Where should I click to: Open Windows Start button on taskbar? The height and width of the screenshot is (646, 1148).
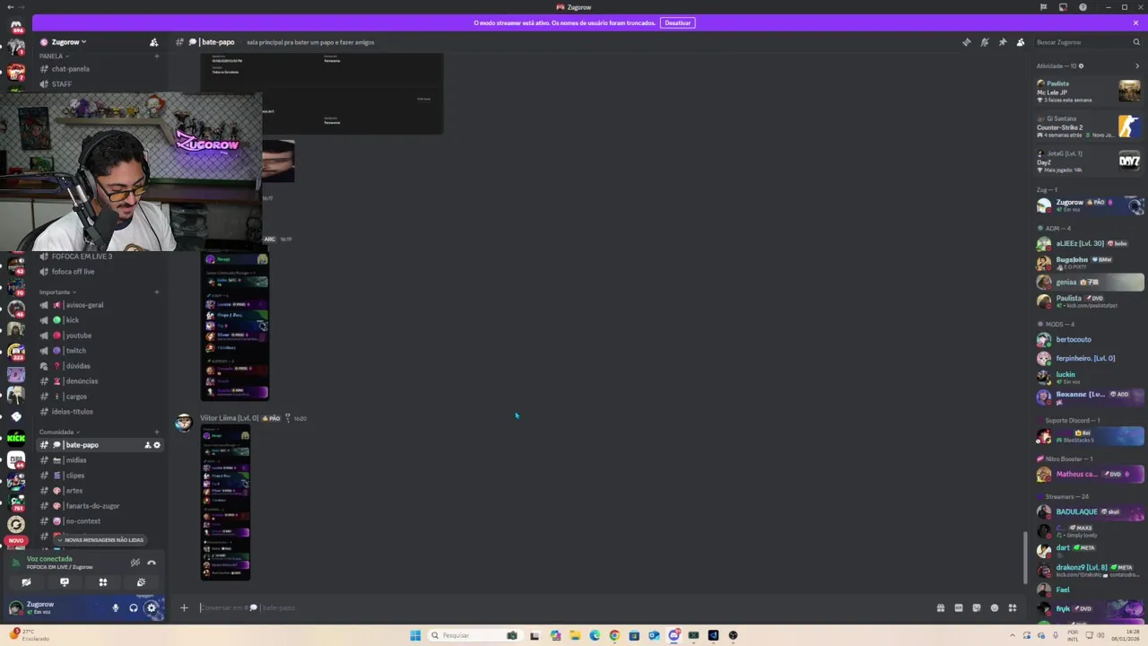(415, 635)
